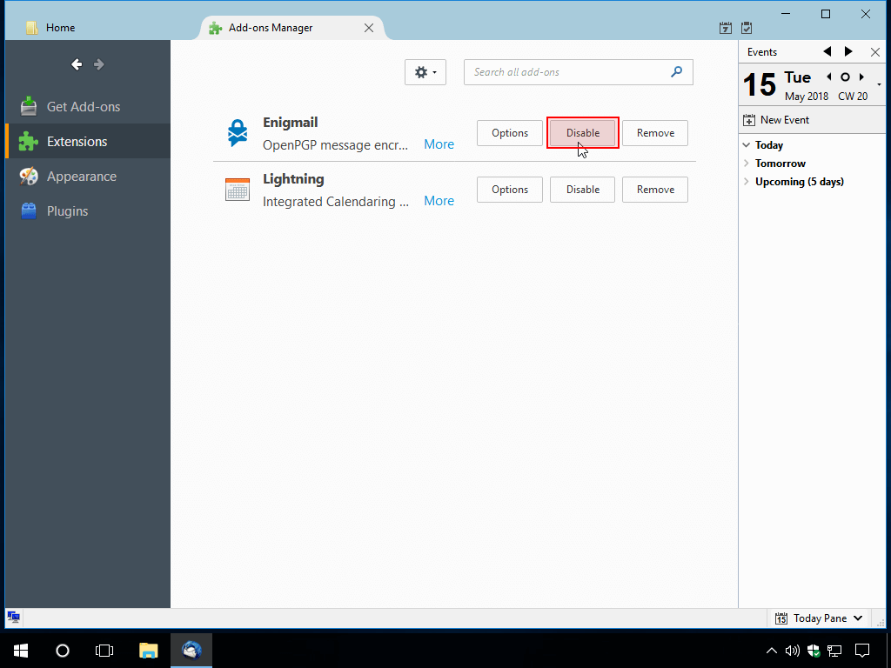Open Thunderbird from the taskbar
Viewport: 891px width, 668px height.
[191, 651]
